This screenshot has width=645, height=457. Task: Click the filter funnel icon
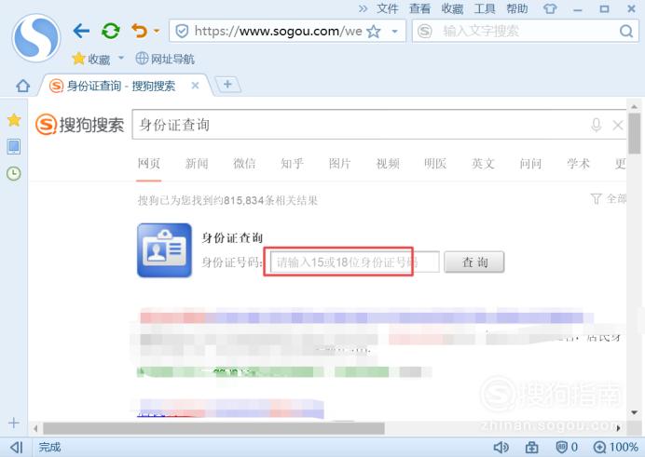(596, 199)
